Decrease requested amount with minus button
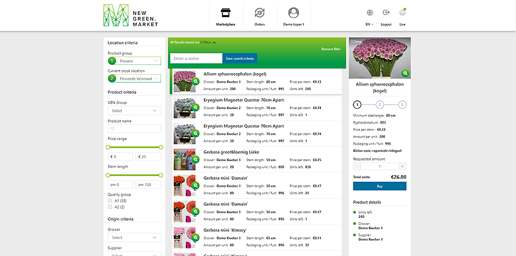 tap(357, 166)
